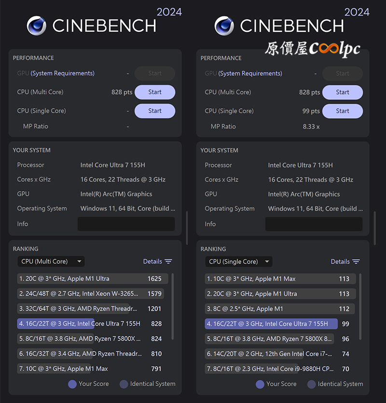Click the Identical System legend dot, right window

[312, 384]
